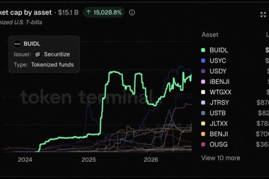The width and height of the screenshot is (269, 179).
Task: Toggle the USDY purple legend marker
Action: coord(203,71)
